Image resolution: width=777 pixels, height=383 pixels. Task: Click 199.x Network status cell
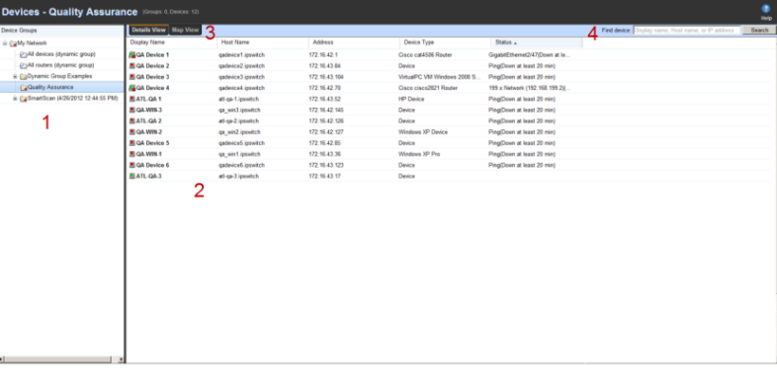(530, 88)
